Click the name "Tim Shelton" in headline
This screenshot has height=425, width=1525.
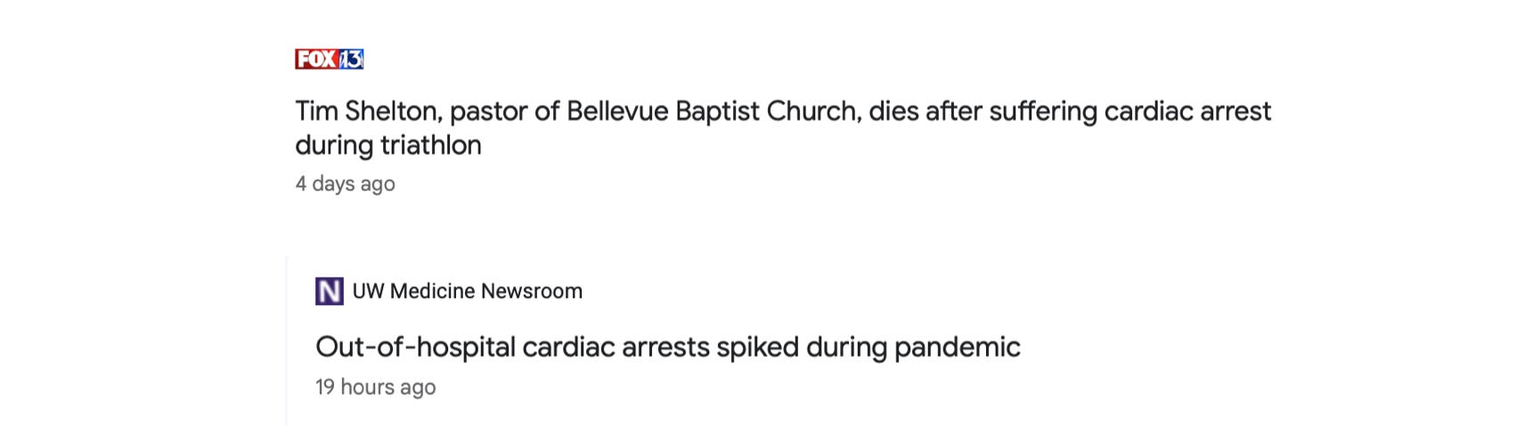coord(366,111)
